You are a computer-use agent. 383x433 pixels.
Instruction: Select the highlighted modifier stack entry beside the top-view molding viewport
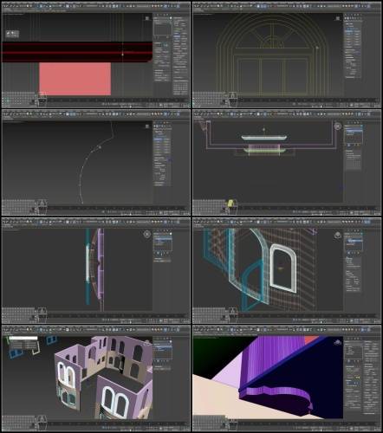pyautogui.click(x=354, y=131)
